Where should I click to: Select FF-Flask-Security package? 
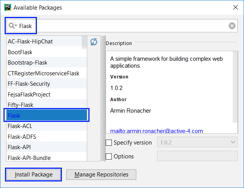[x=43, y=84]
